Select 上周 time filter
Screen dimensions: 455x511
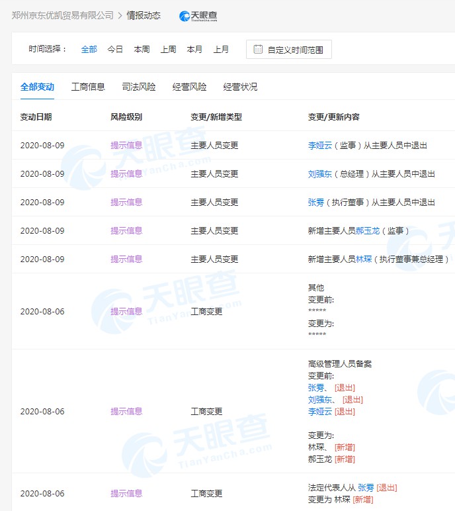(x=168, y=50)
